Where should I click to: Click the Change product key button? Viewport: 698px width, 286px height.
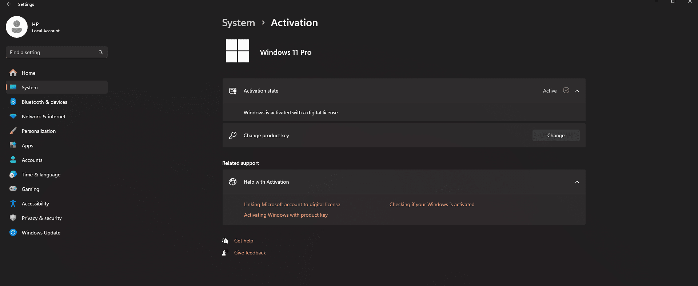point(556,135)
